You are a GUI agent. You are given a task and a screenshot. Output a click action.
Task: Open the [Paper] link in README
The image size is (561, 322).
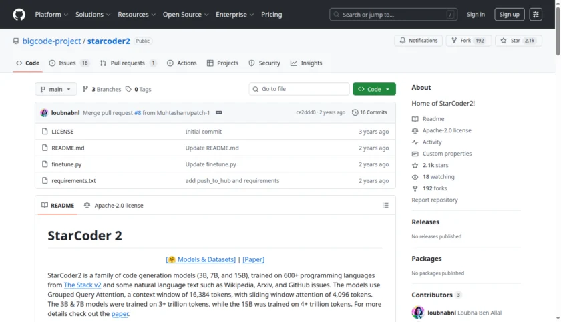(x=253, y=259)
